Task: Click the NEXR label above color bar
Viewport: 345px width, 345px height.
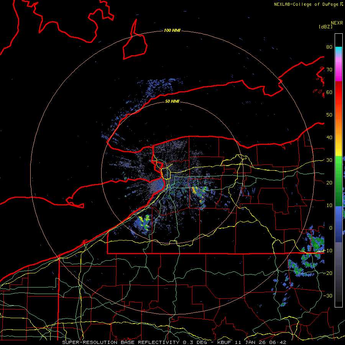Action: (x=337, y=23)
